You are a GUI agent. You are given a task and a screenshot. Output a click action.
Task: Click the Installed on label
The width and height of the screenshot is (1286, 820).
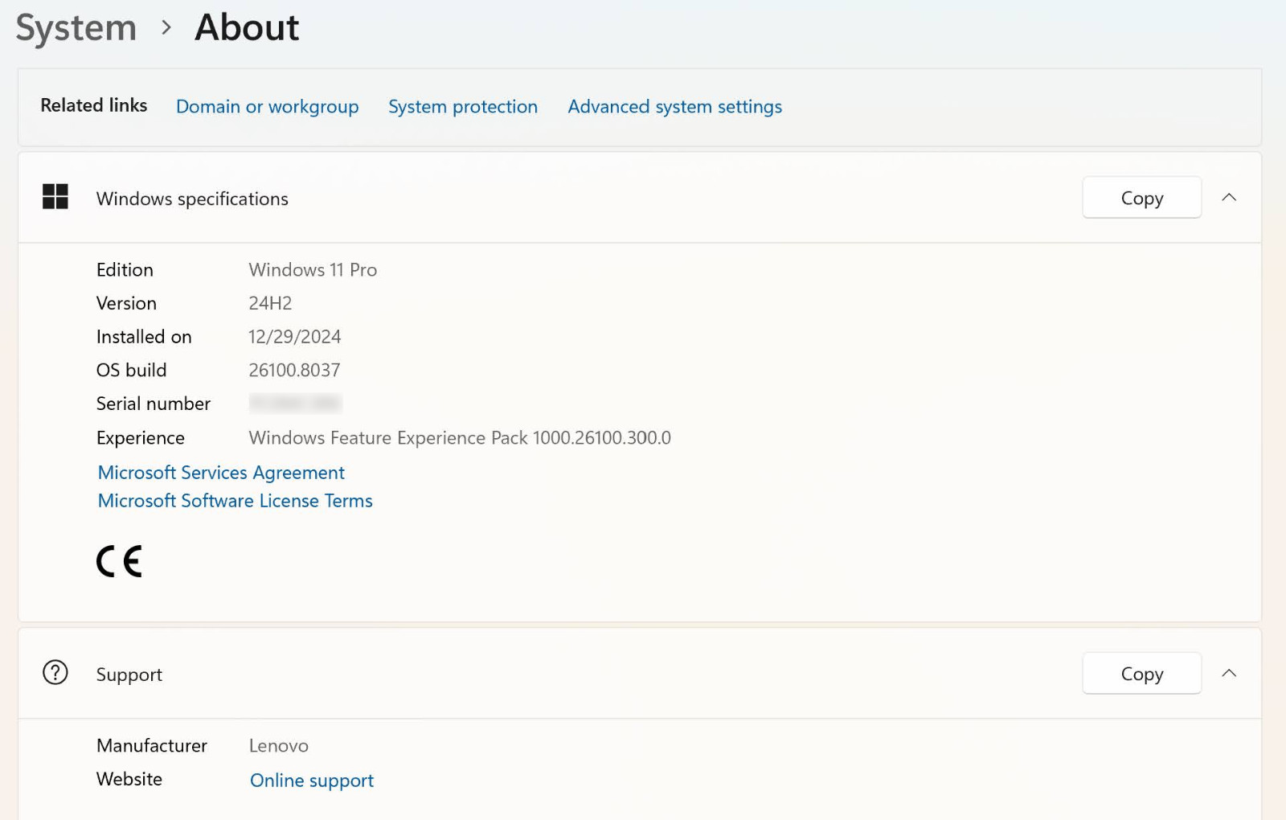[x=144, y=337]
